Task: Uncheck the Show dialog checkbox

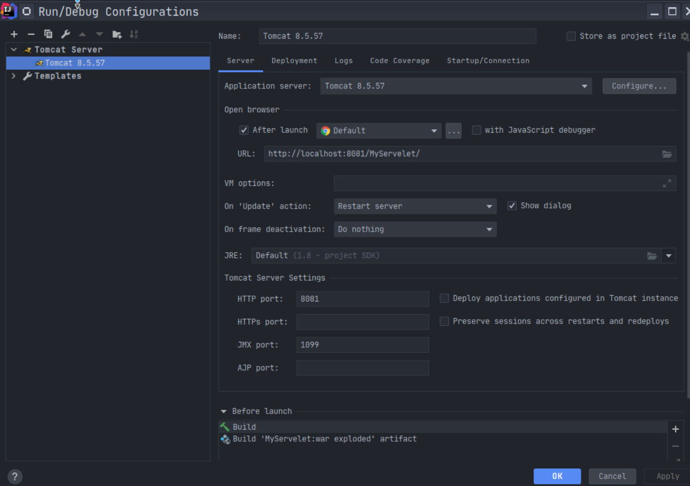Action: (x=512, y=206)
